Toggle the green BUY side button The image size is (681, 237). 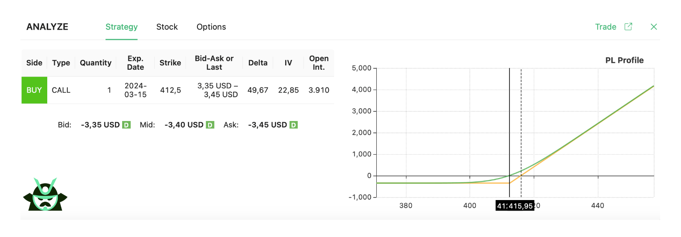tap(34, 90)
